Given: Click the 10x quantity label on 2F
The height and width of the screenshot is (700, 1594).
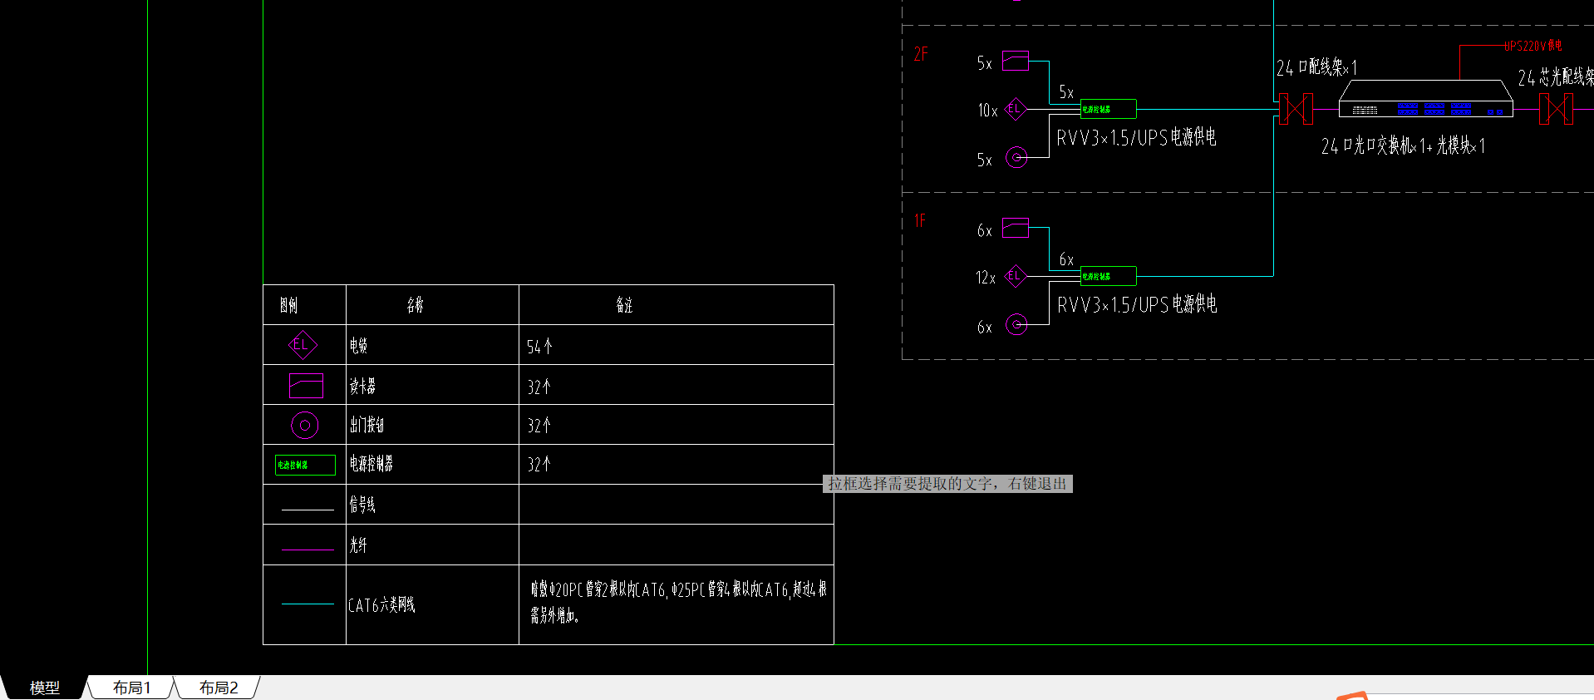Looking at the screenshot, I should tap(987, 111).
